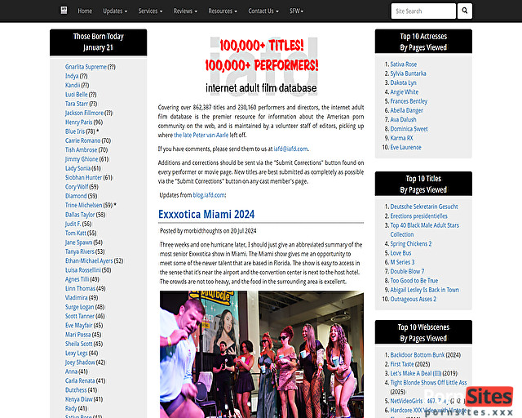Image resolution: width=522 pixels, height=418 pixels.
Task: Open Surge Logan birthday entry
Action: coord(80,307)
